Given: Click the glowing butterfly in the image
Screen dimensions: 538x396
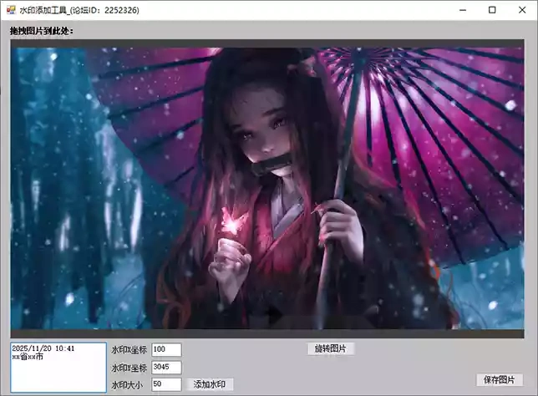Looking at the screenshot, I should pos(228,221).
